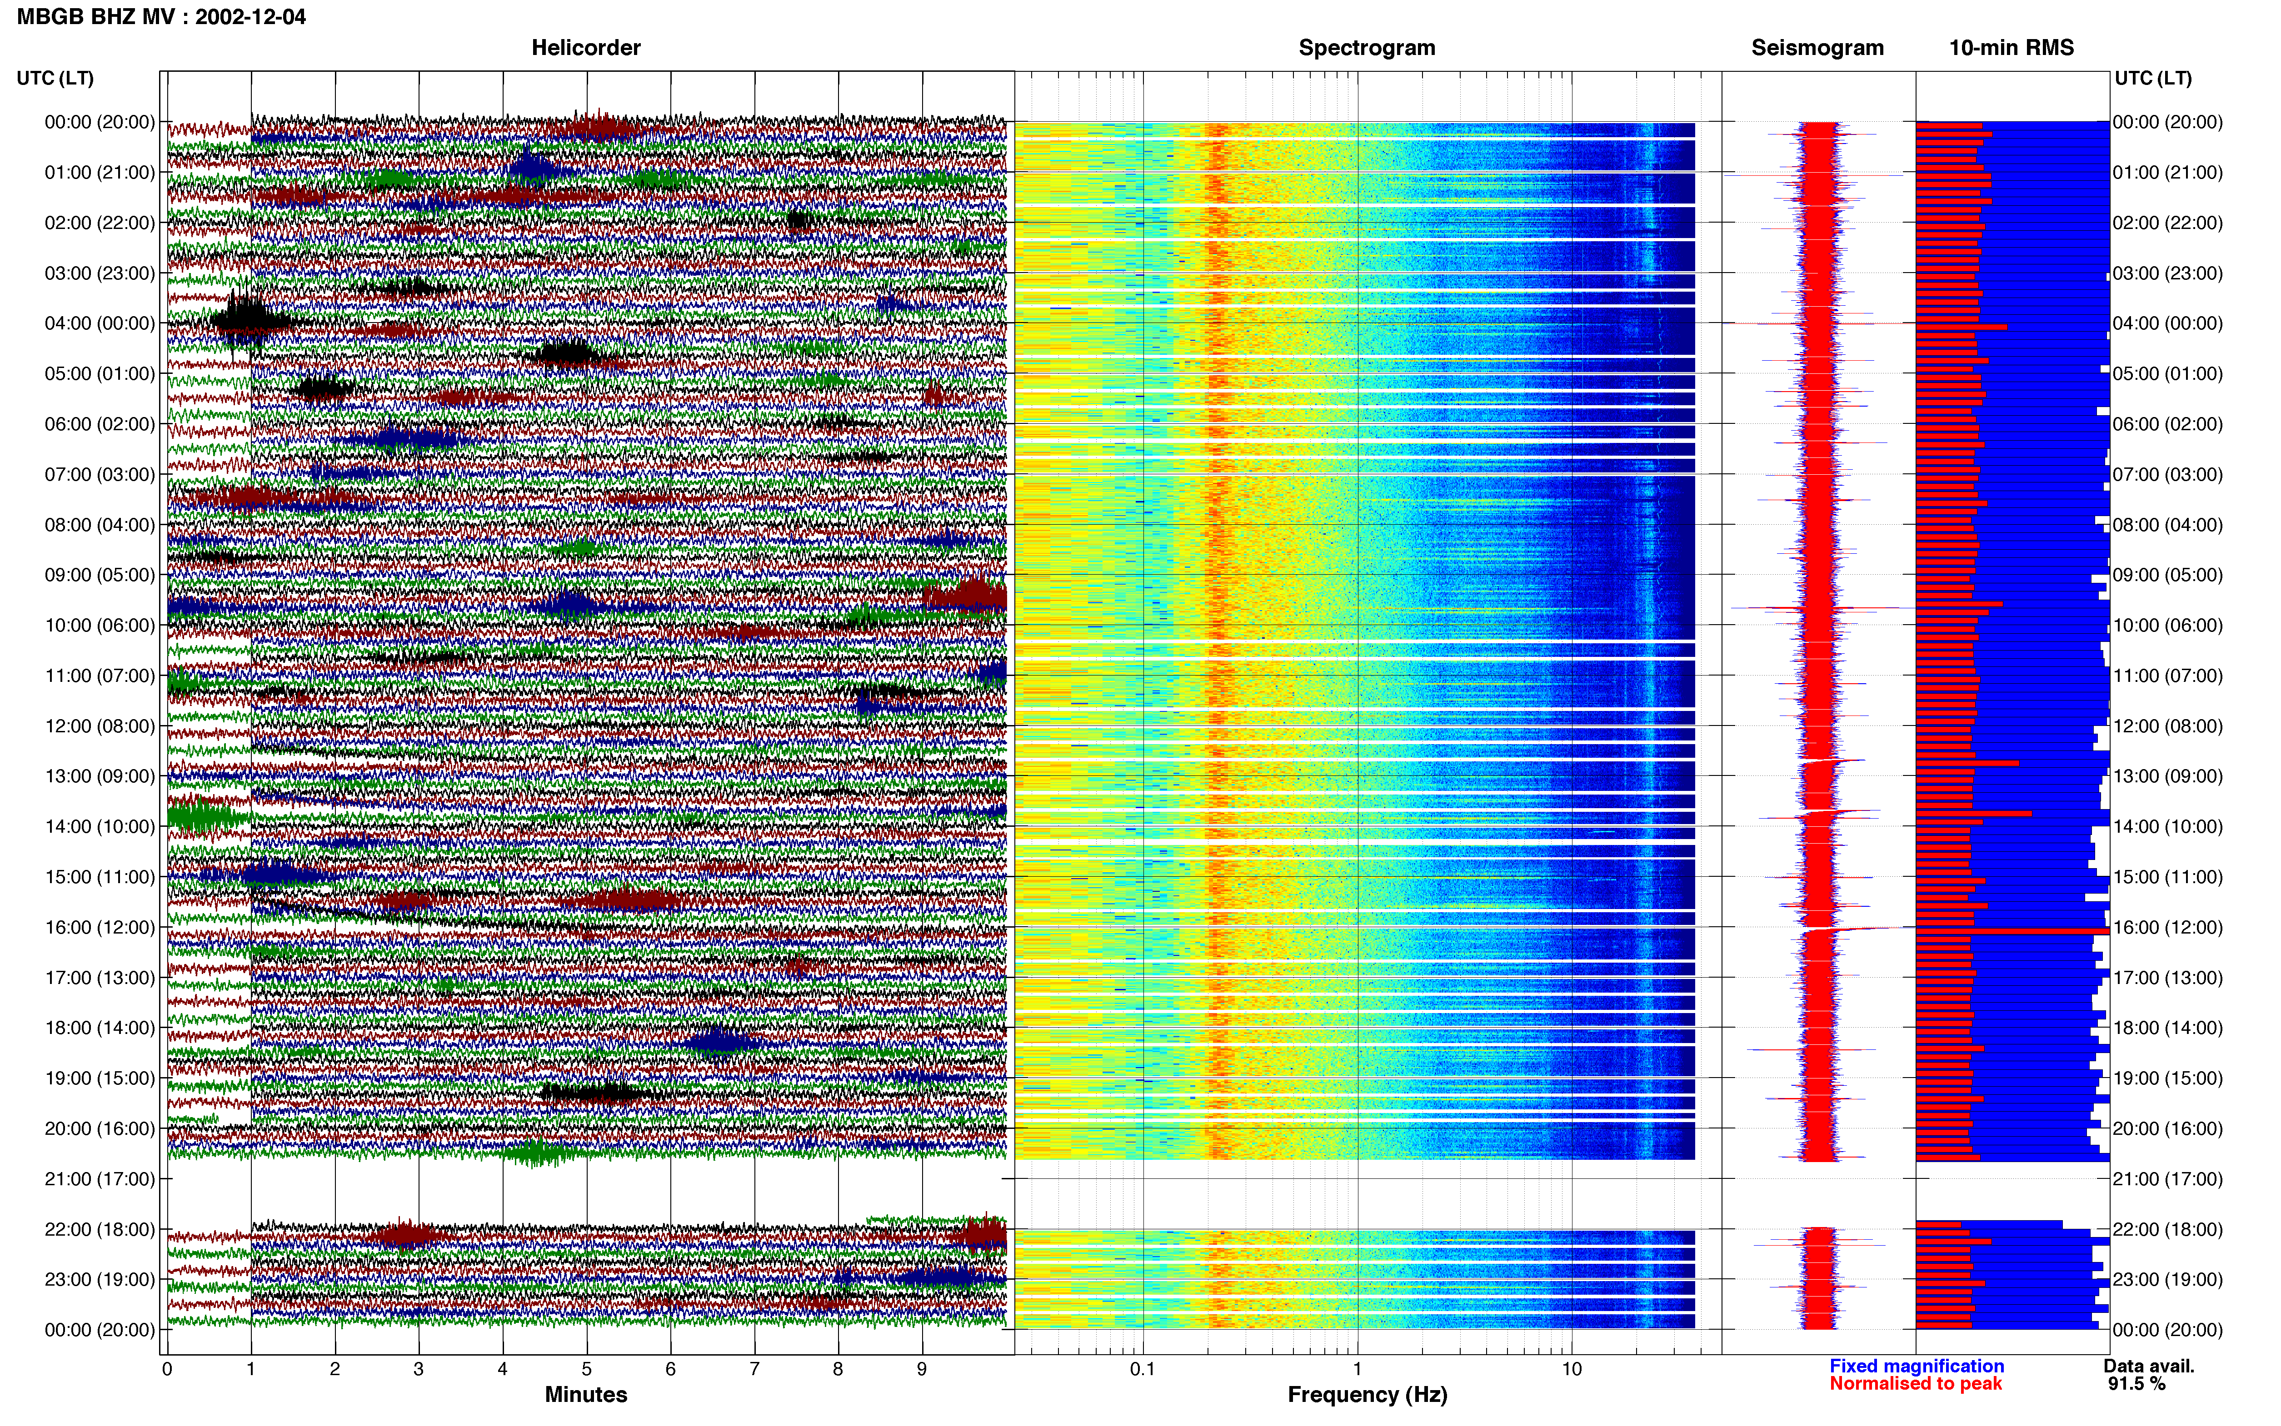Click the Minutes axis label
The width and height of the screenshot is (2281, 1426).
(586, 1394)
